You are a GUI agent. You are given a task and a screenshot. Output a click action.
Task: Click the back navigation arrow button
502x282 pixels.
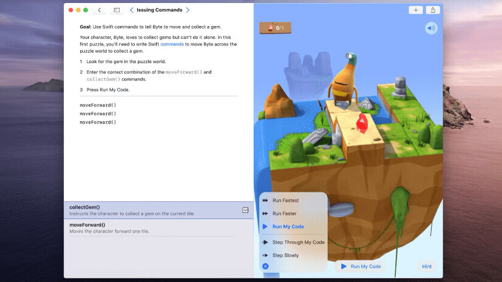tap(100, 10)
